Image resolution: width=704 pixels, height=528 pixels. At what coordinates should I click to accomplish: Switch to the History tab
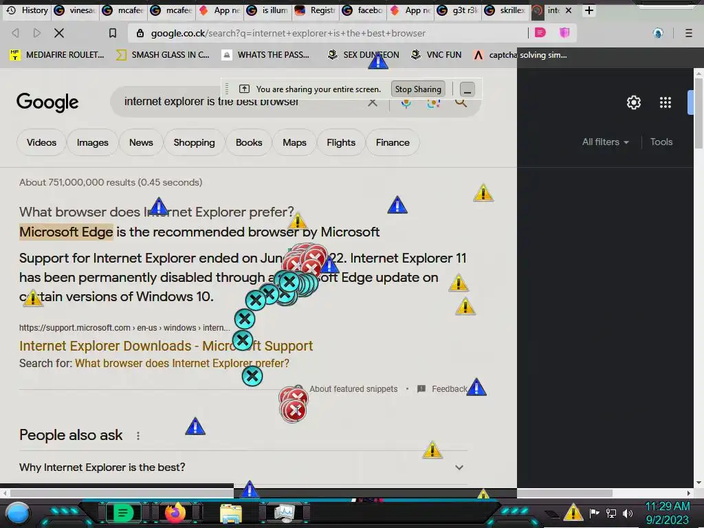point(27,10)
